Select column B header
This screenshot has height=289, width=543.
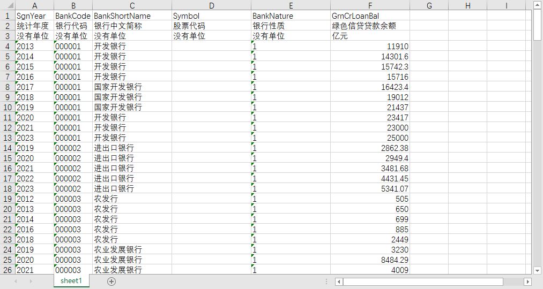click(73, 5)
